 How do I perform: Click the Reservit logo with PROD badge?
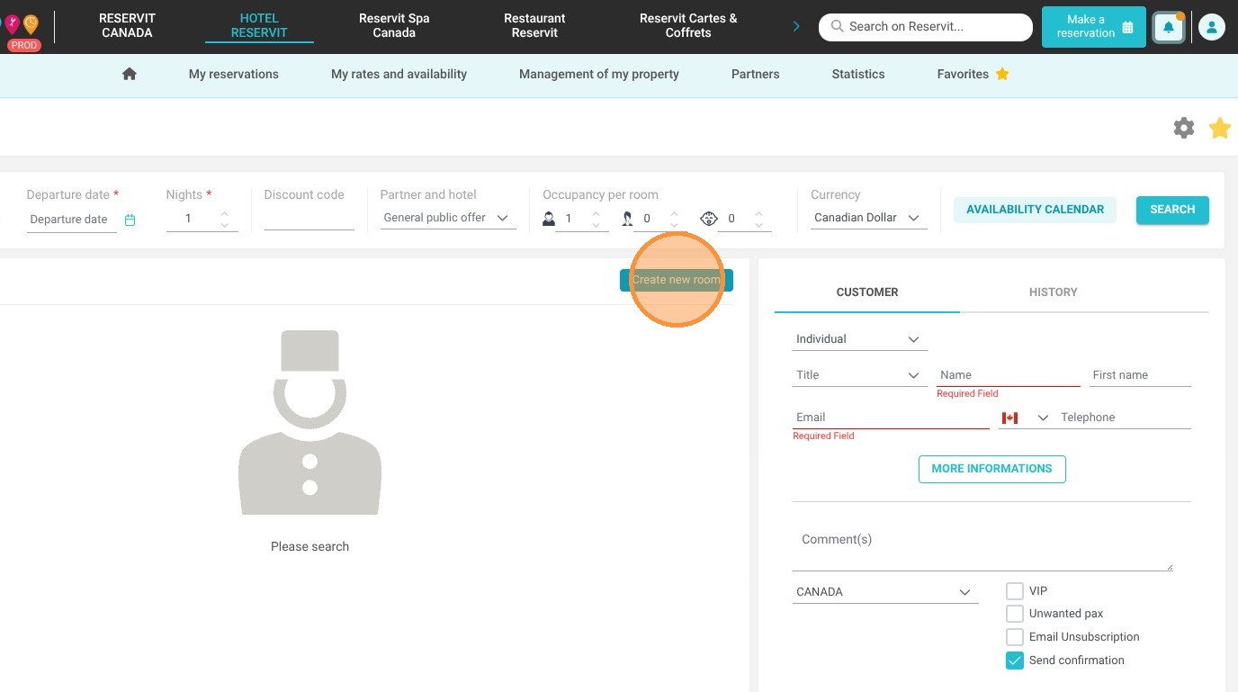coord(23,30)
